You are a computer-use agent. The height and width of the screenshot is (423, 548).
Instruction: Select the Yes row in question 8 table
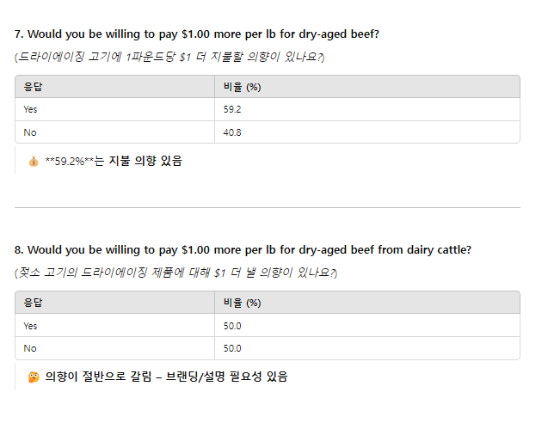point(268,326)
